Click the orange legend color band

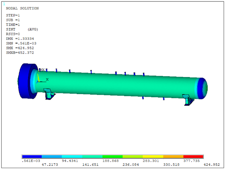(x=173, y=157)
